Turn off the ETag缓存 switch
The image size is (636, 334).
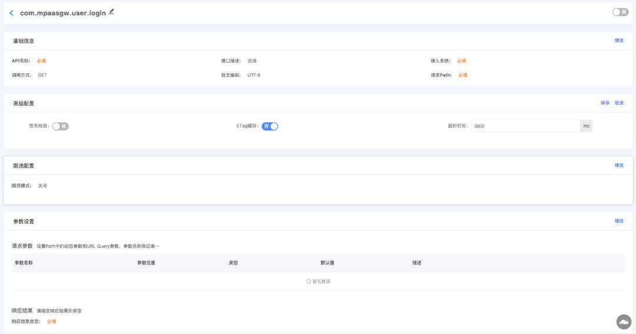point(270,126)
